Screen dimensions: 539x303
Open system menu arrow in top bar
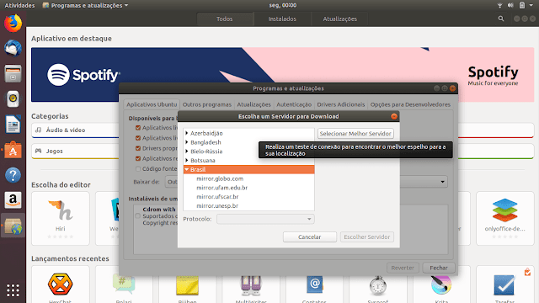coord(531,5)
